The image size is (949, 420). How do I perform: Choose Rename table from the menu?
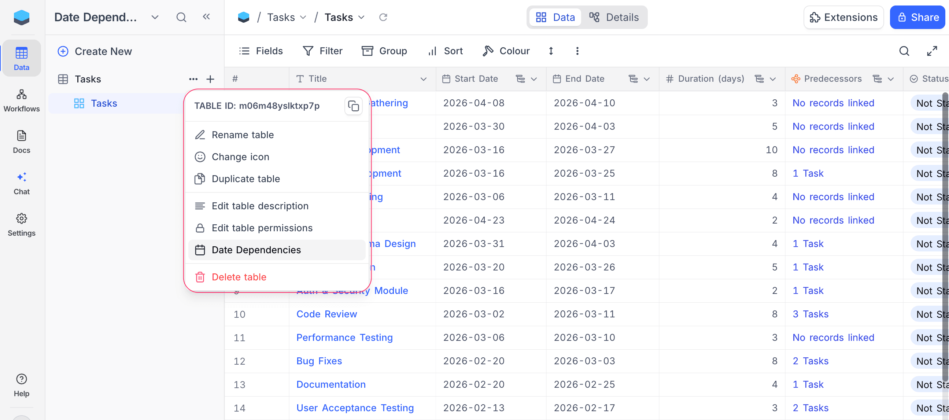pos(243,135)
